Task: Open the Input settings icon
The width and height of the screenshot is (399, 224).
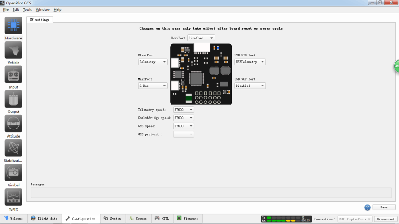Action: (x=13, y=74)
